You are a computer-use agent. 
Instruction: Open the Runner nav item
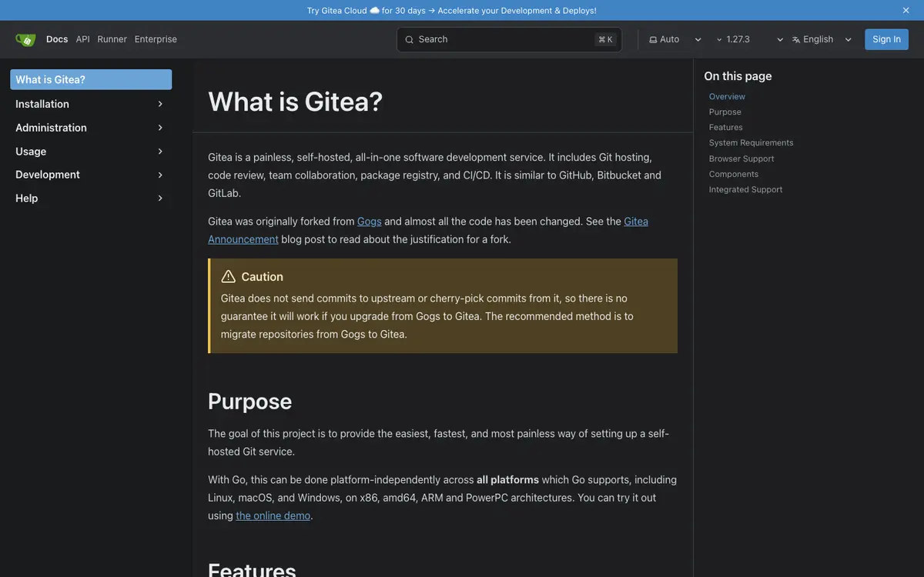point(112,39)
